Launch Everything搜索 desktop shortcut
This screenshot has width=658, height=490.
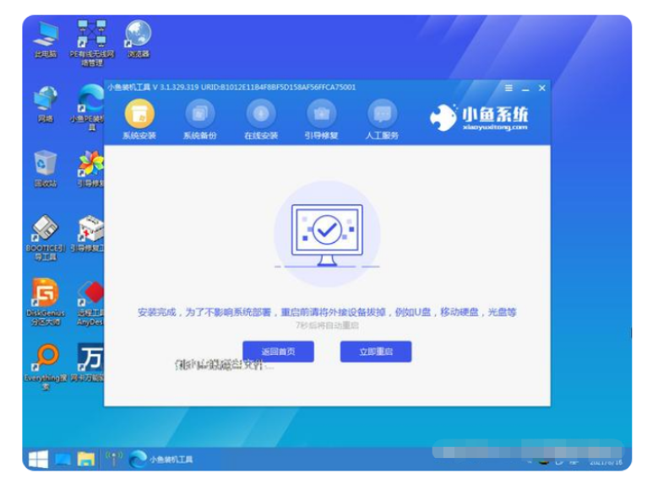(x=46, y=360)
